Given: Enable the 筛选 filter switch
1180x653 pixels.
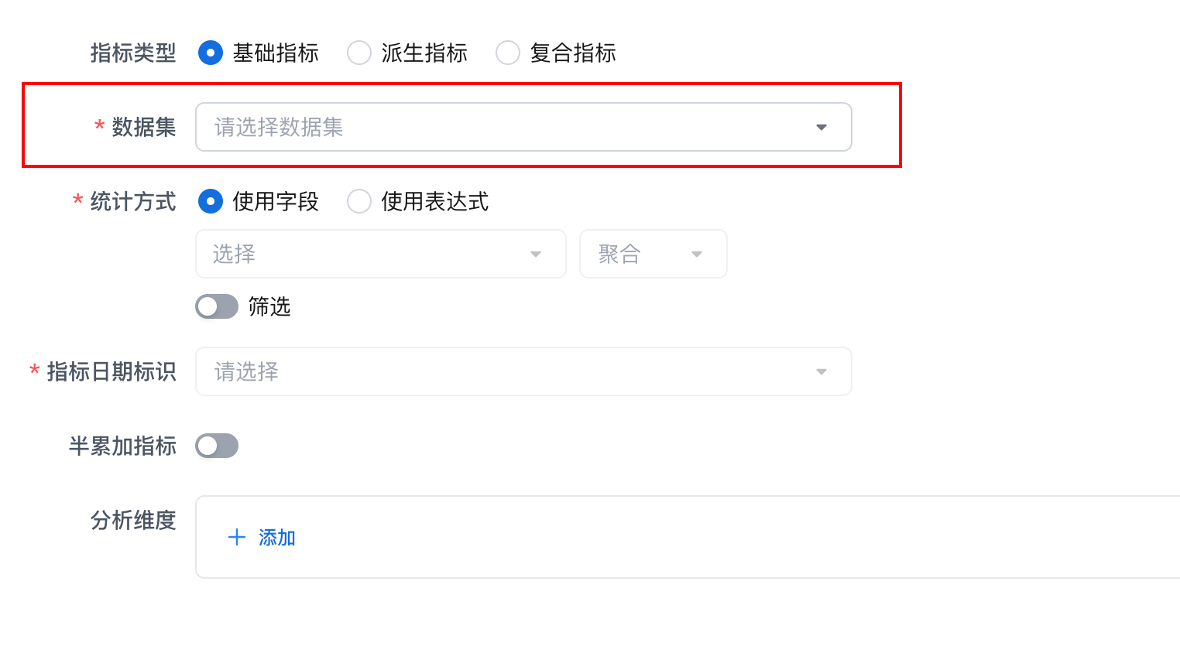Looking at the screenshot, I should coord(217,306).
